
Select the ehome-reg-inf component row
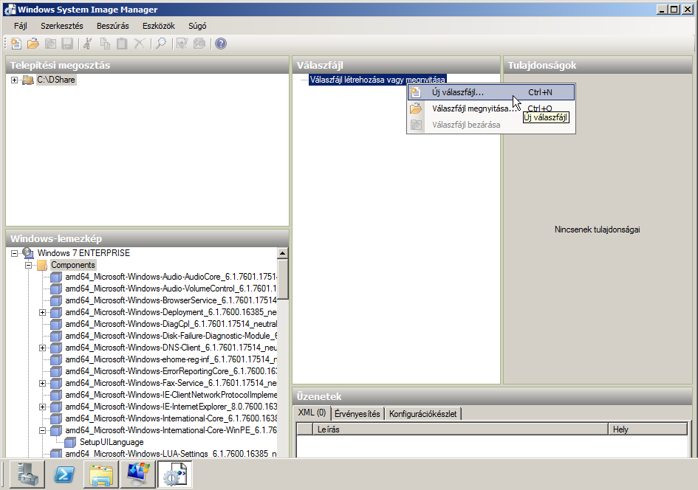pos(171,359)
